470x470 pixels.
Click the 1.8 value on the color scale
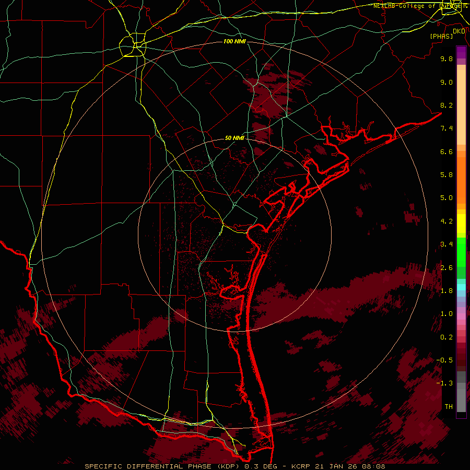(x=446, y=291)
